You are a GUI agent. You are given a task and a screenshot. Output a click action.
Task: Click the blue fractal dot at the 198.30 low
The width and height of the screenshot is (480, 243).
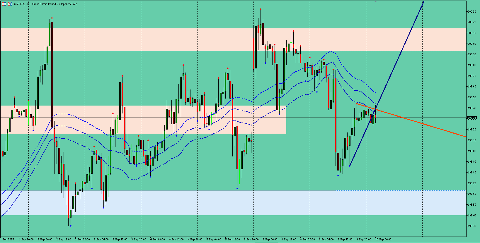coord(71,226)
